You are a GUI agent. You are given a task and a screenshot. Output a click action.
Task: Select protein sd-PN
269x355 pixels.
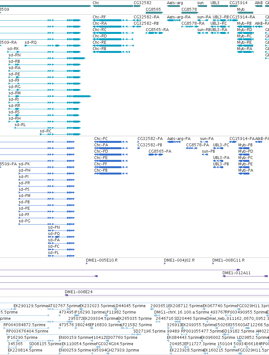[61, 231]
